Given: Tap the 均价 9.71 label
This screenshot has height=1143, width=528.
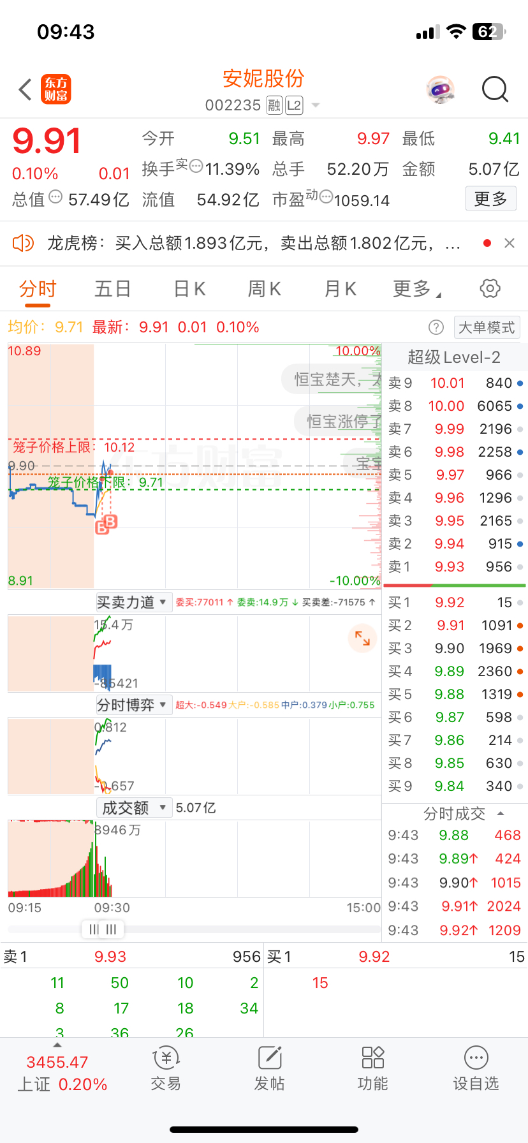Looking at the screenshot, I should point(46,327).
